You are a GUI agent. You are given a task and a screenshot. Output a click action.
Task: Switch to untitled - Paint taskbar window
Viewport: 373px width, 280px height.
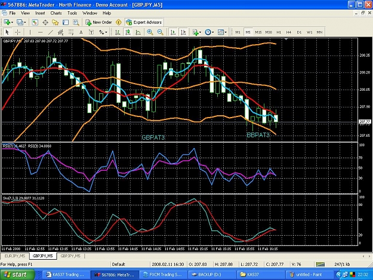point(309,275)
